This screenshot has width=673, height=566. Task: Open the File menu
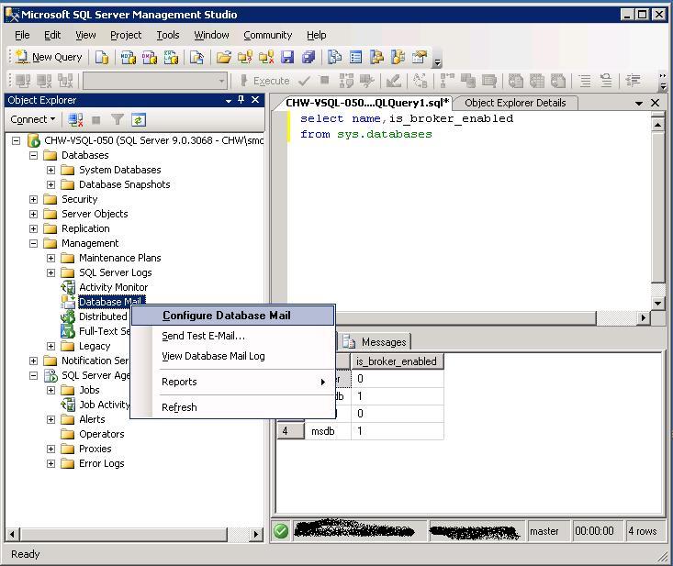[x=22, y=35]
